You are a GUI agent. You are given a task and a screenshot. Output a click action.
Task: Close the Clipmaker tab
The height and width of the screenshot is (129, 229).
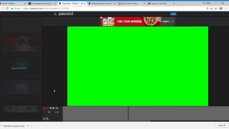pyautogui.click(x=84, y=3)
